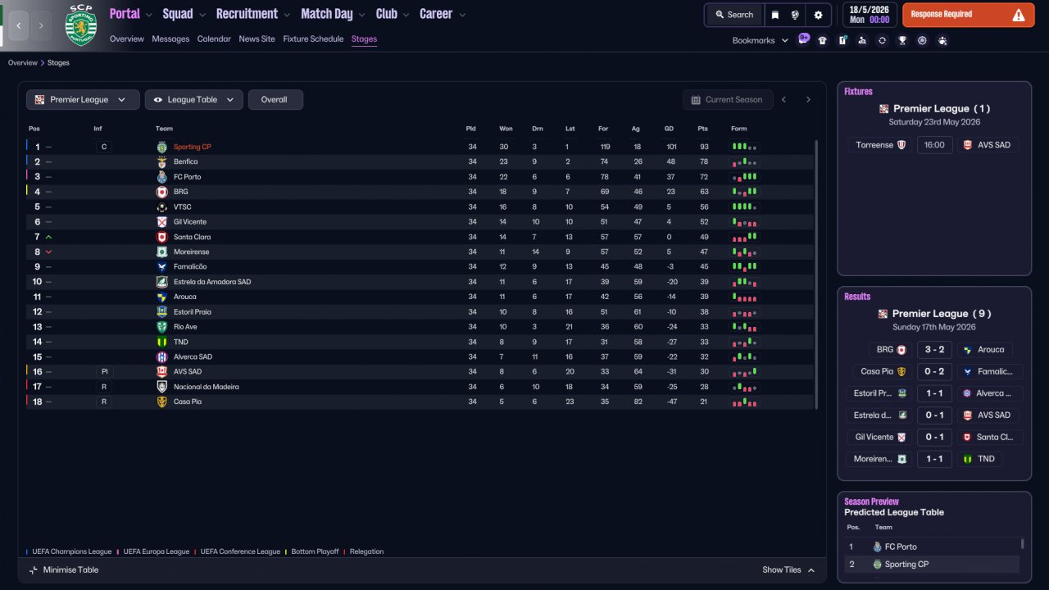Open messages icon with 9+ badge
The height and width of the screenshot is (590, 1049).
803,39
